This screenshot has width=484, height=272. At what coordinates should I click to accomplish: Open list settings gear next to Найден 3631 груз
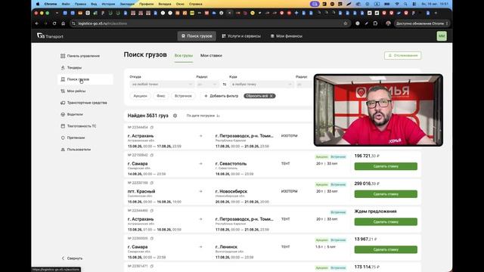click(175, 116)
